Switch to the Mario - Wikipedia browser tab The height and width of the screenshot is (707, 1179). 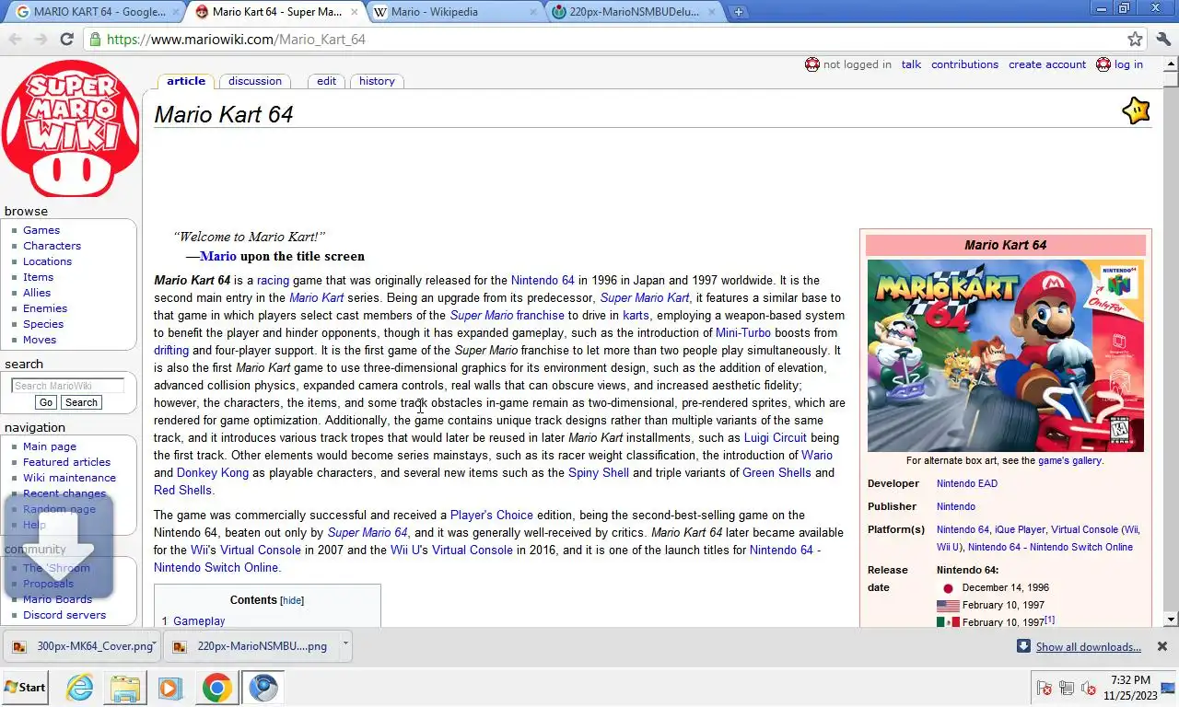tap(453, 12)
